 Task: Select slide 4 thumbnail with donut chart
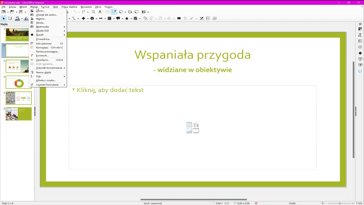(19, 82)
